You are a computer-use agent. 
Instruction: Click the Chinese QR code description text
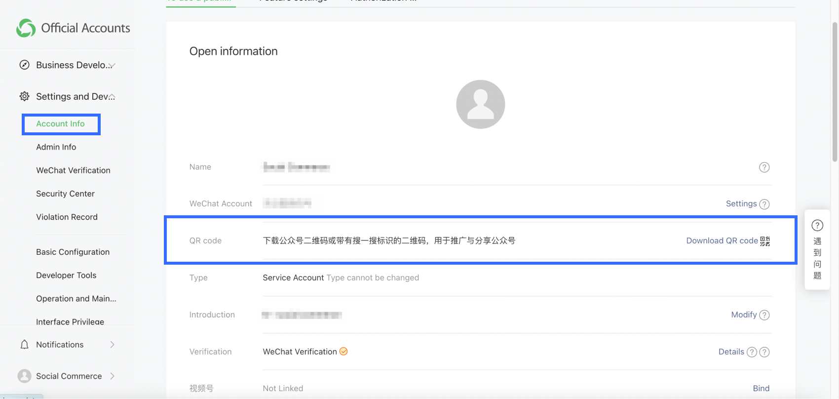tap(389, 240)
